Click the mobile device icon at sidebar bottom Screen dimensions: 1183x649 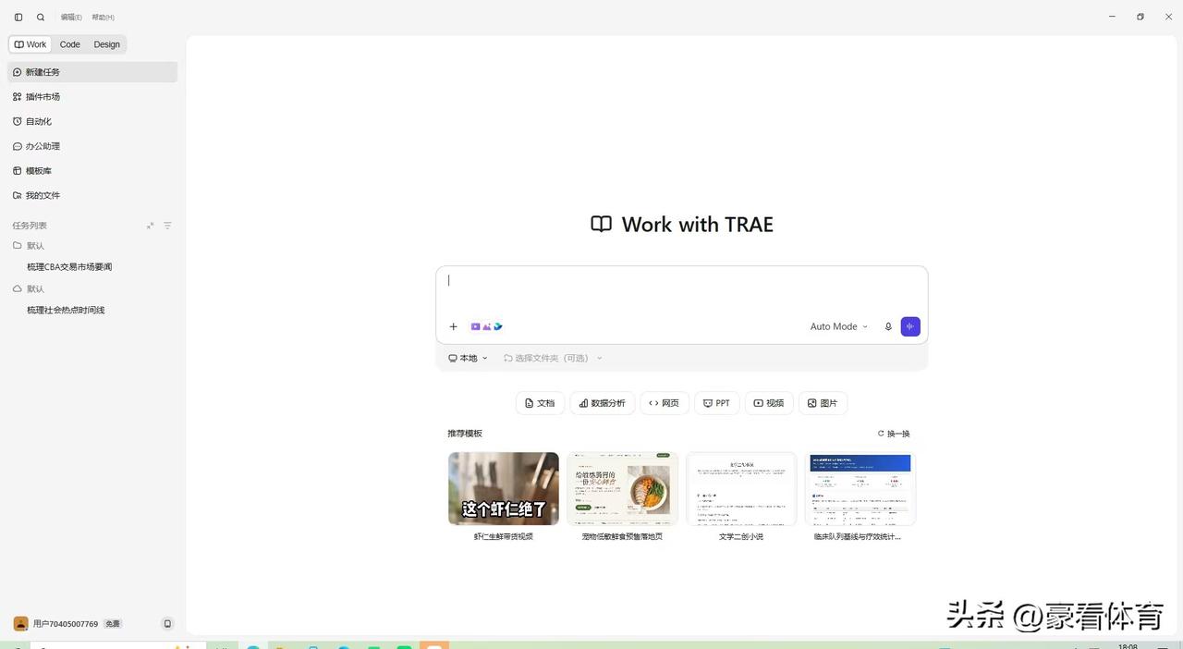pos(167,624)
